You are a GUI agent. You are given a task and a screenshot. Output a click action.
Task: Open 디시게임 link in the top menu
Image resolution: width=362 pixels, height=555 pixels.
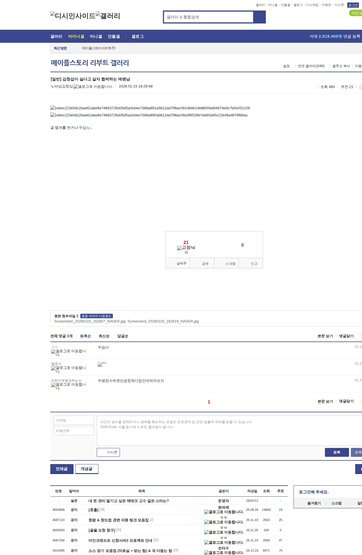(x=312, y=5)
